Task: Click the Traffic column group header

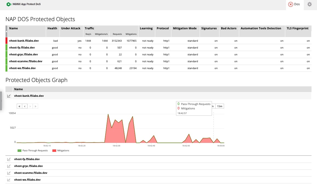Action: 89,28
